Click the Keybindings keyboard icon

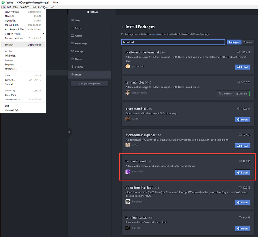(72, 43)
